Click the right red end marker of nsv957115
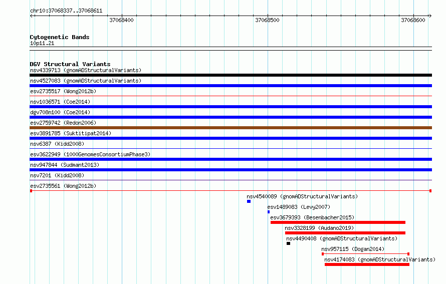This screenshot has width=446, height=284. point(408,254)
